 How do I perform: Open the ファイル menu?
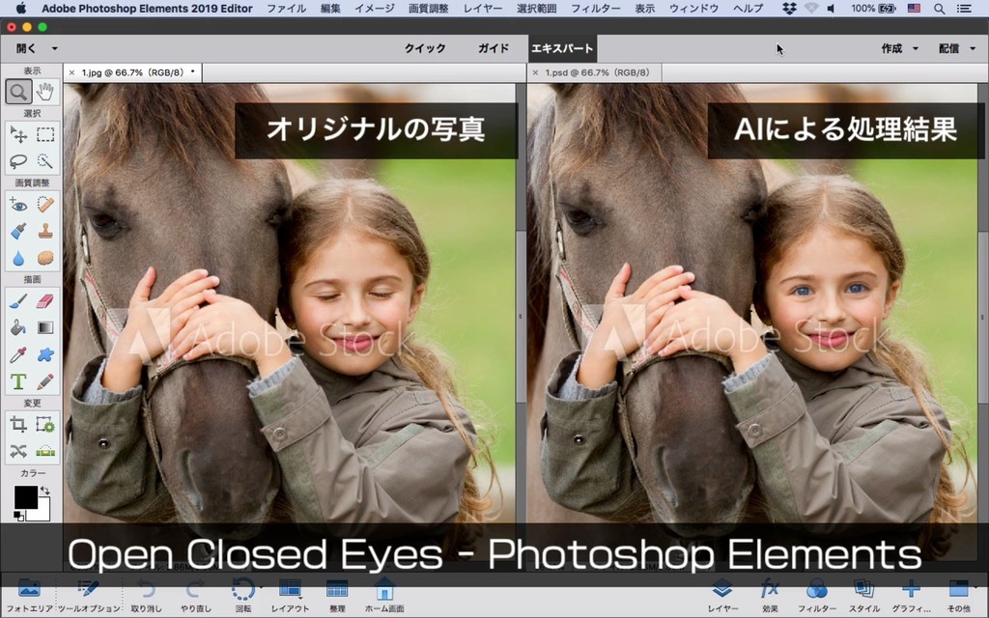click(286, 8)
